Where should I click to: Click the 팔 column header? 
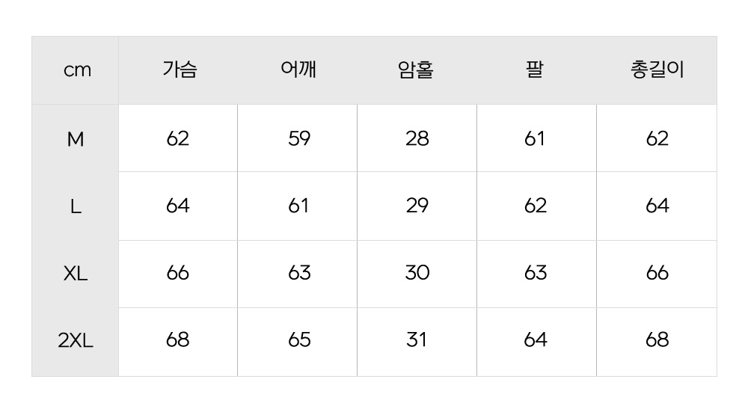point(536,70)
